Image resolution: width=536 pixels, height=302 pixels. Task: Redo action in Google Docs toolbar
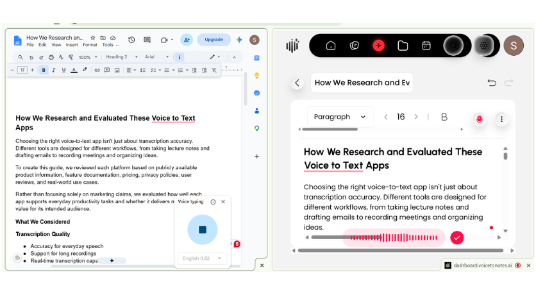tap(41, 57)
